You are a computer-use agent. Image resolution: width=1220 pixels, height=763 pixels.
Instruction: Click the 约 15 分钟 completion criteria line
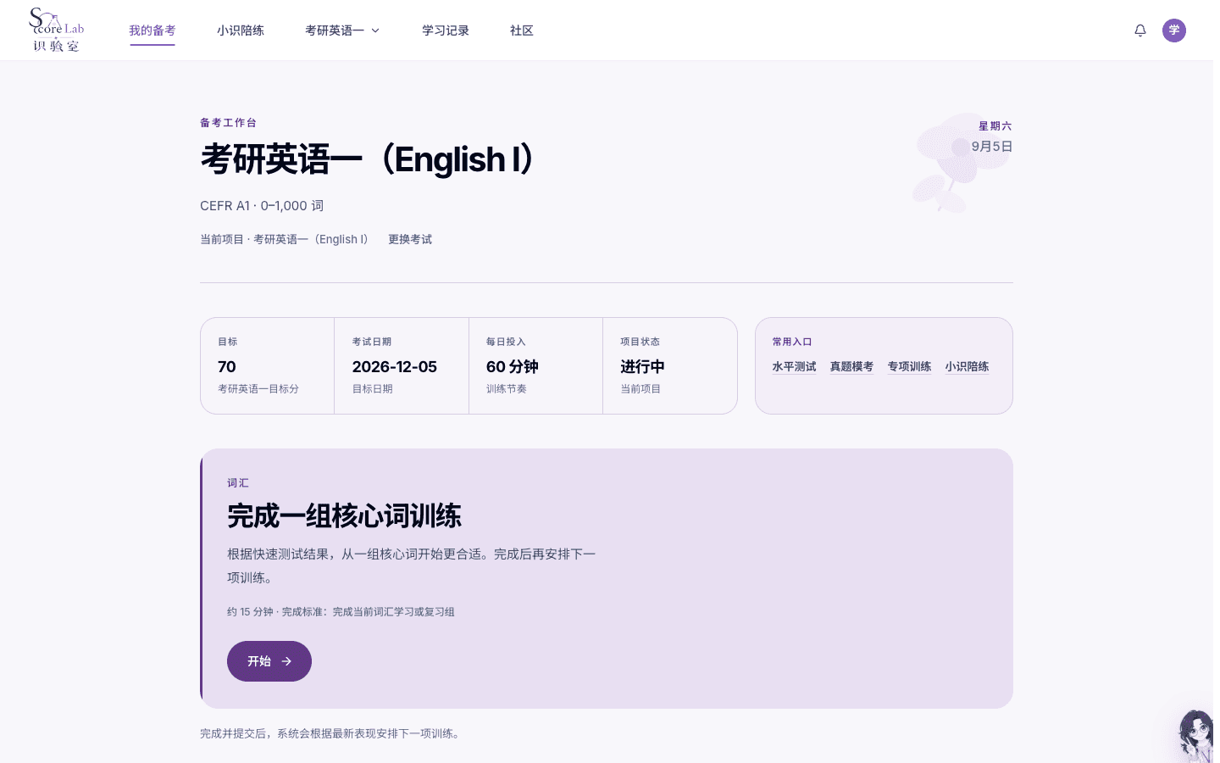coord(341,611)
